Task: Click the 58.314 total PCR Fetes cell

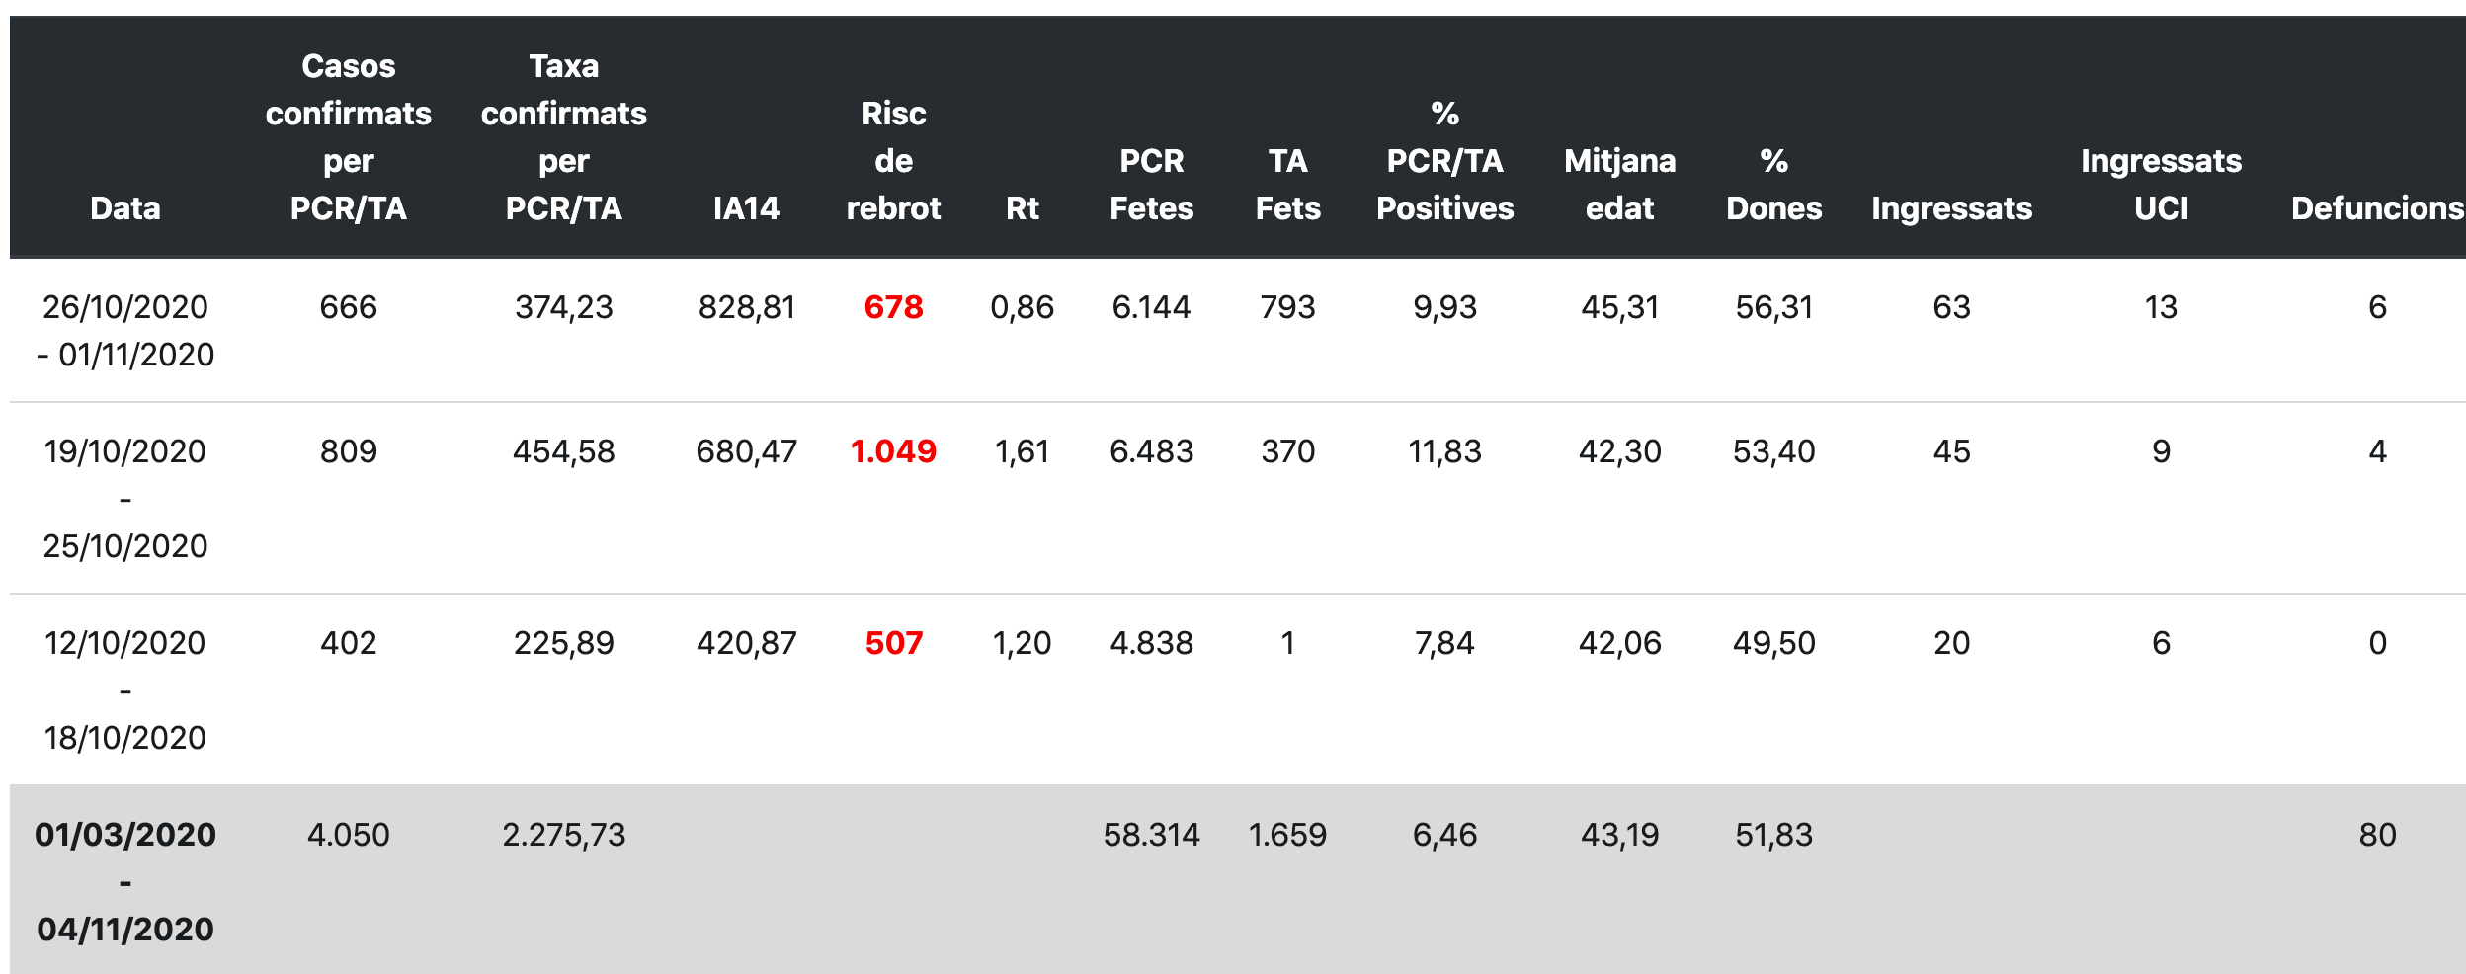Action: point(1151,835)
